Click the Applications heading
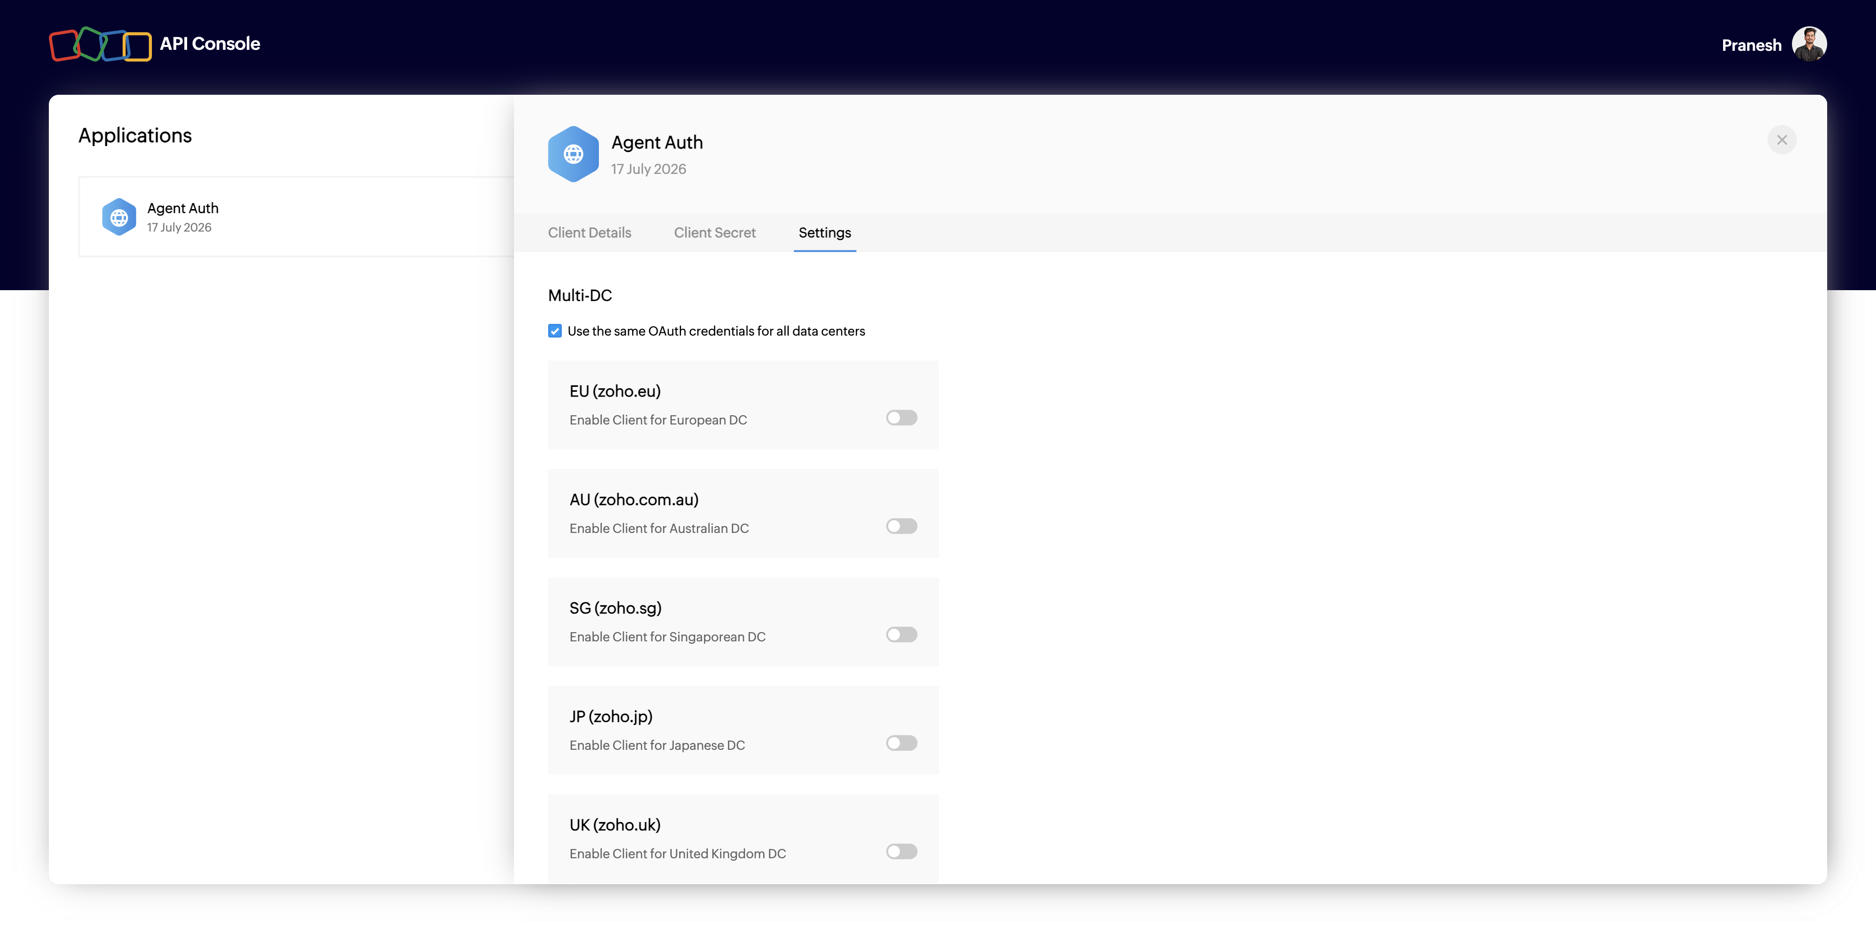Screen dimensions: 1876x933 pyautogui.click(x=135, y=135)
